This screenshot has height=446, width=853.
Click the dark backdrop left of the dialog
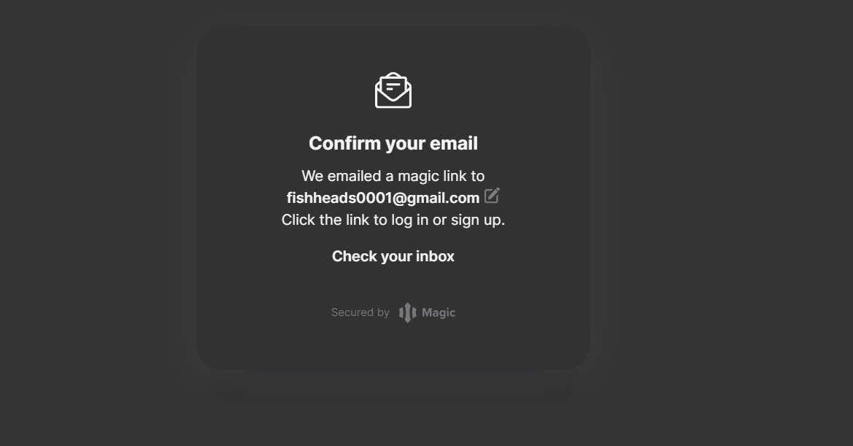[x=82, y=218]
